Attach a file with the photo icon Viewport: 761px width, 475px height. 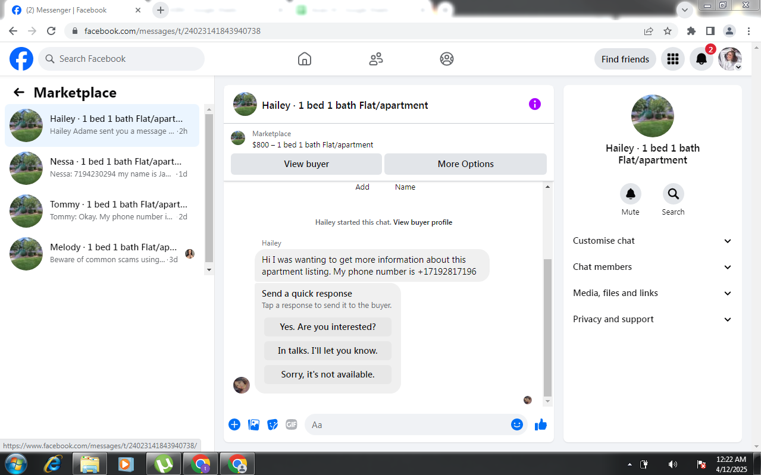(253, 424)
